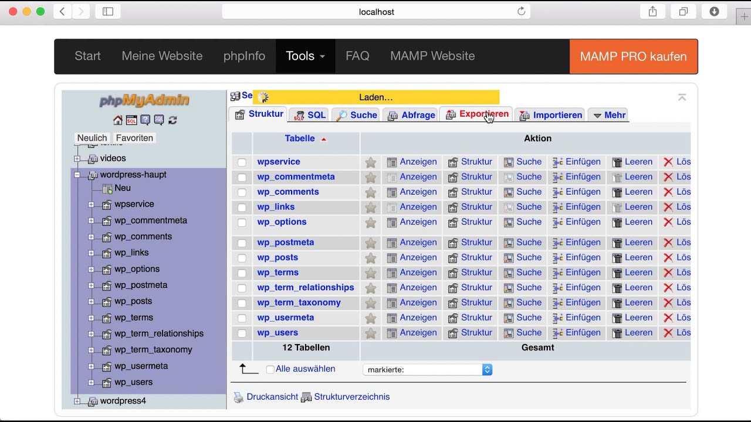Switch to the Suche tab
Screen dimensions: 751x422
click(x=356, y=115)
